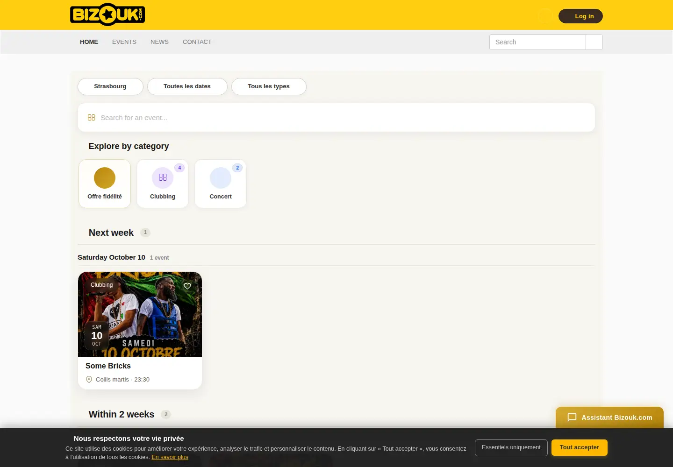This screenshot has width=673, height=467.
Task: Go to the HOME menu item
Action: (x=89, y=42)
